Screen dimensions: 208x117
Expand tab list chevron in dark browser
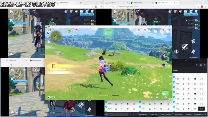click(x=186, y=60)
